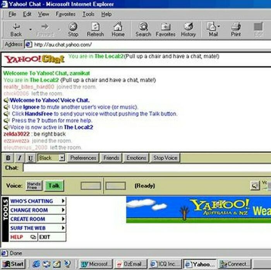Screen dimensions: 271x270
Task: Open the History toolbar icon
Action: pos(188,29)
